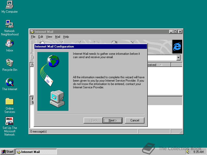Screen dimensions: 207x155
Task: Click Next in the configuration wizard
Action: pyautogui.click(x=113, y=120)
